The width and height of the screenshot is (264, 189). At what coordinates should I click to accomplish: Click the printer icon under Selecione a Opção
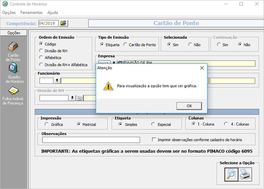(x=245, y=174)
